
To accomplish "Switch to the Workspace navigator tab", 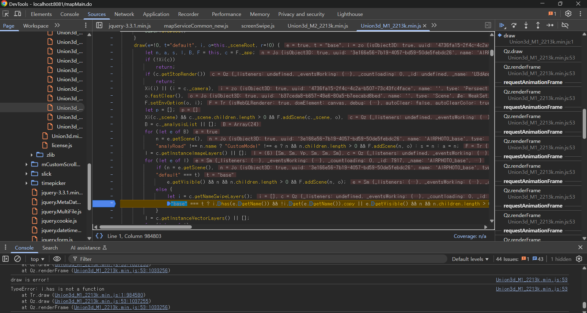I will click(36, 26).
